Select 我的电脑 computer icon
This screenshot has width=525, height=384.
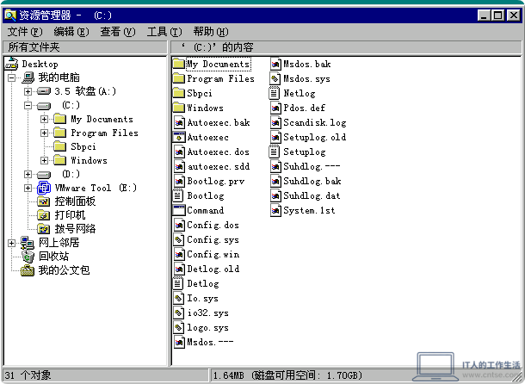point(28,77)
